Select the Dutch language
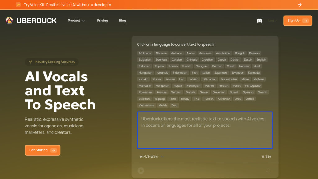Viewport: 318px width, 179px height. coord(248,60)
